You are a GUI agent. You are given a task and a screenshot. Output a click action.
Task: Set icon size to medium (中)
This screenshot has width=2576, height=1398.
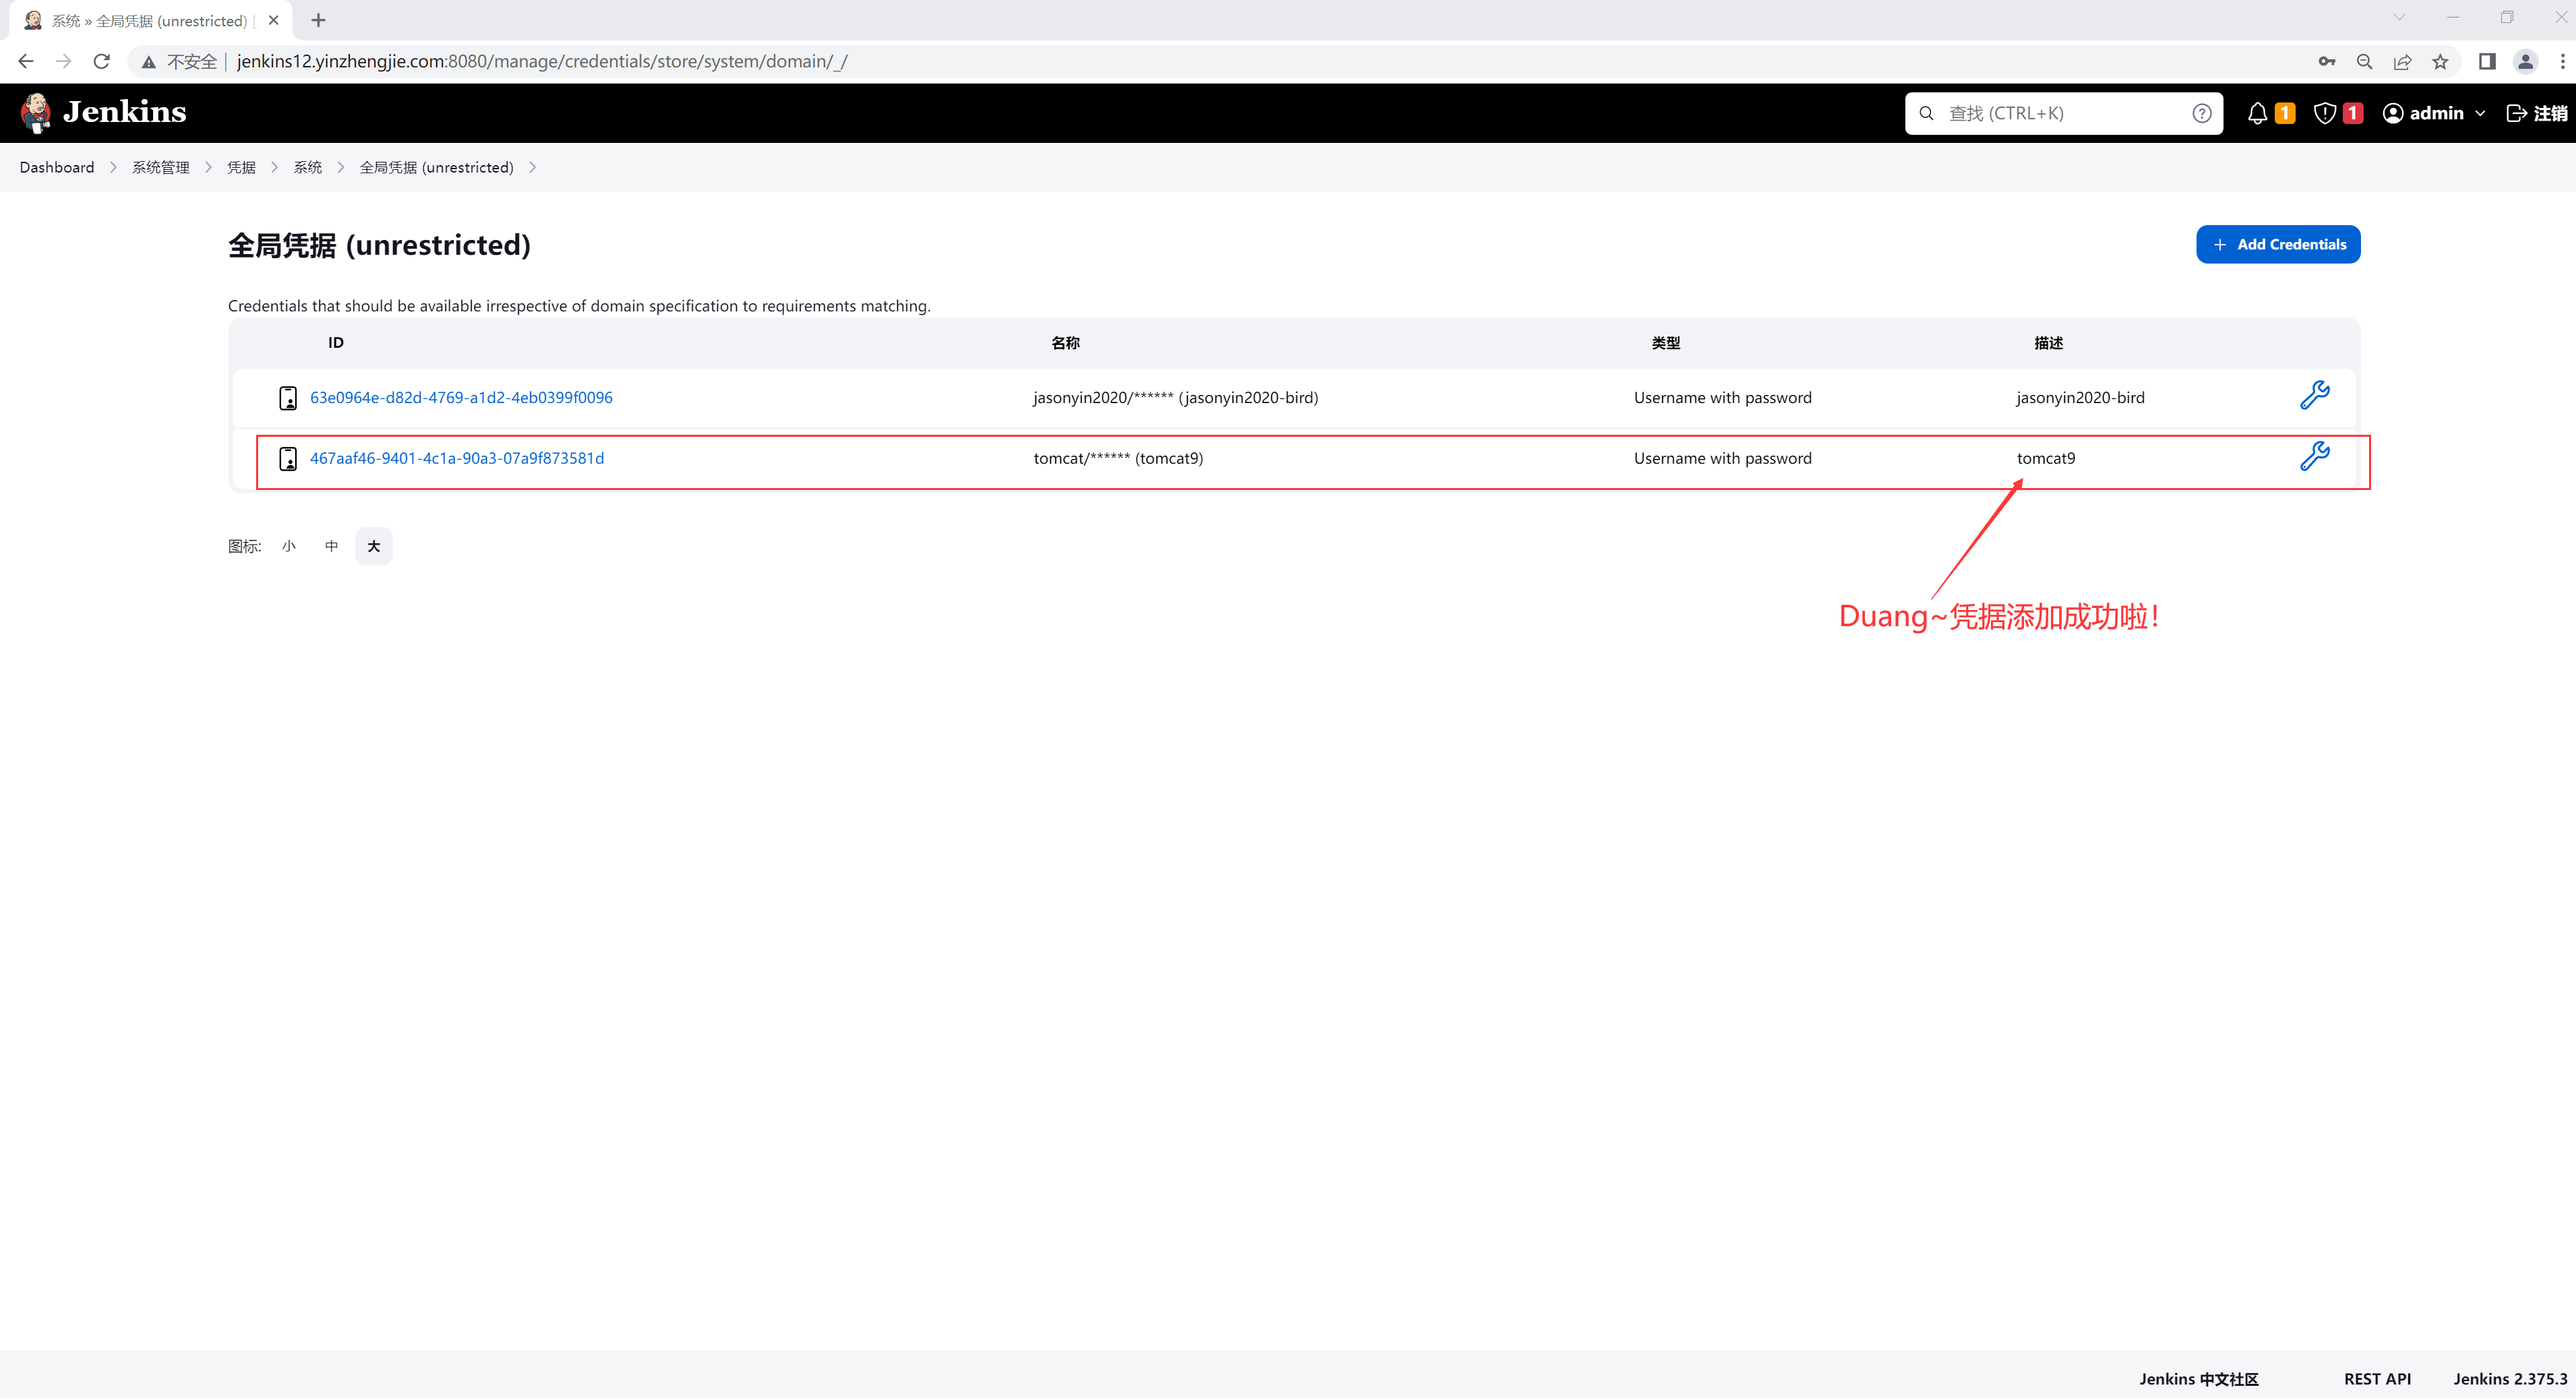[x=331, y=546]
